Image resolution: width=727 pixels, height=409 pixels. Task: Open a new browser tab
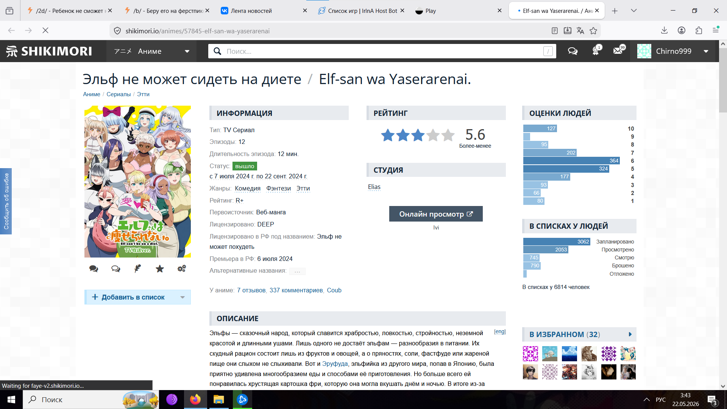tap(615, 11)
